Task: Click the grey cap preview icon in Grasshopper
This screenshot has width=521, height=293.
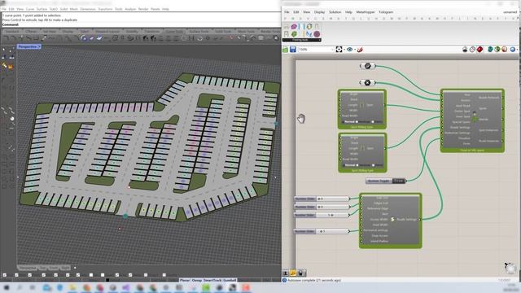Action: (465, 50)
